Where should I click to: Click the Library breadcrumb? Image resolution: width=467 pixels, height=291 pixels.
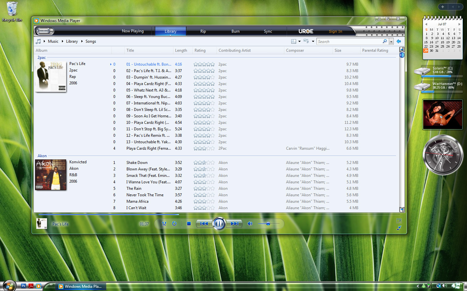(x=72, y=41)
